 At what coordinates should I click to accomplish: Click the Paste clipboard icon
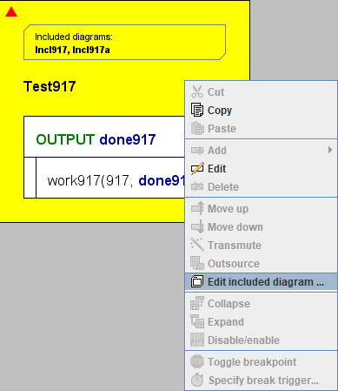pyautogui.click(x=197, y=128)
